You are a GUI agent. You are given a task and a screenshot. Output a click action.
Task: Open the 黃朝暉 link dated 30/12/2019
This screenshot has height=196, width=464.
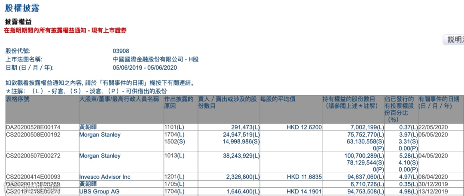click(x=89, y=184)
